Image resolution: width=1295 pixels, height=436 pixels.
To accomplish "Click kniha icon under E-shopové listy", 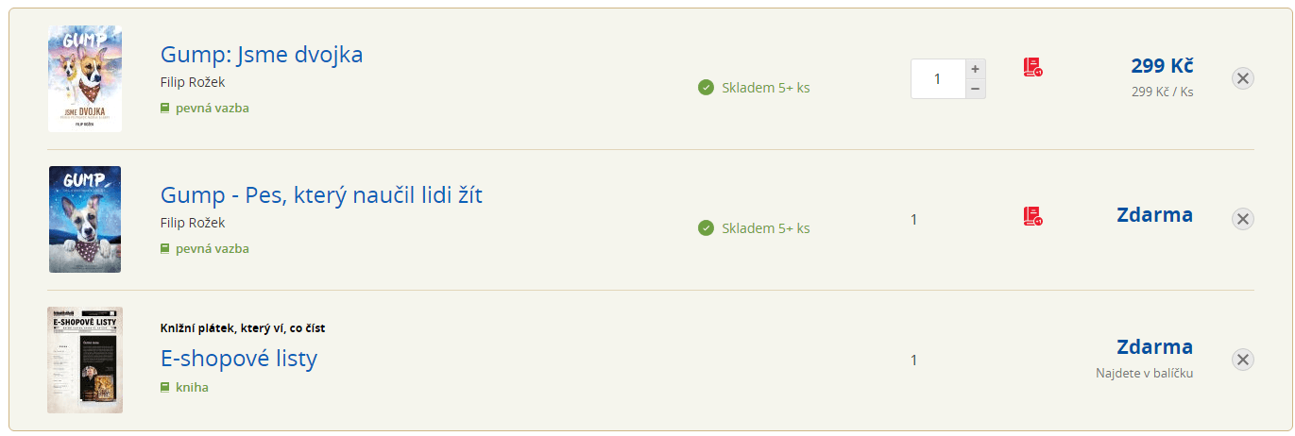I will 165,387.
